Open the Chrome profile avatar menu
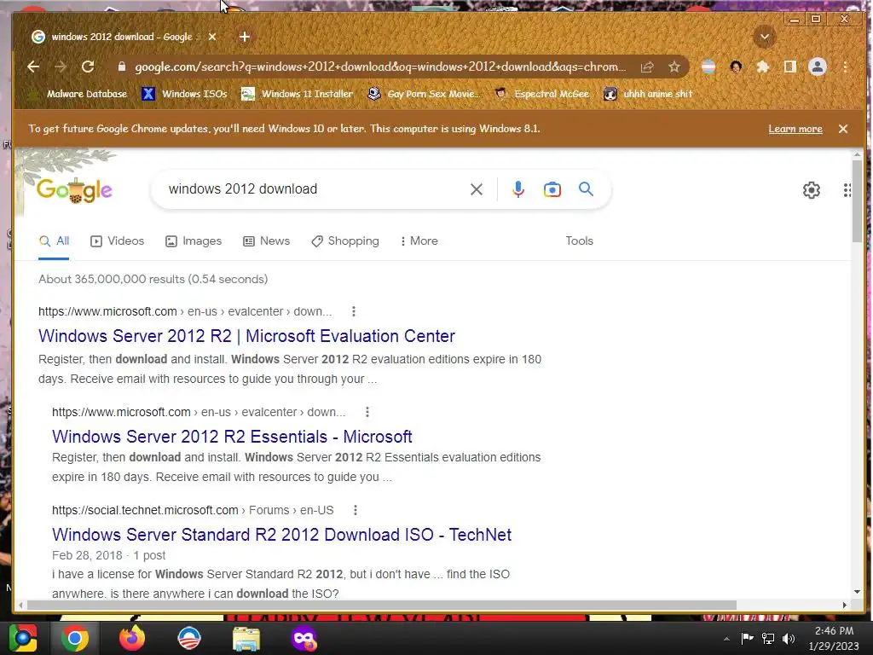 [x=817, y=67]
